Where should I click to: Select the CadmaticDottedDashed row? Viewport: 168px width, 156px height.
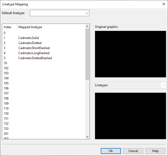(x=35, y=58)
